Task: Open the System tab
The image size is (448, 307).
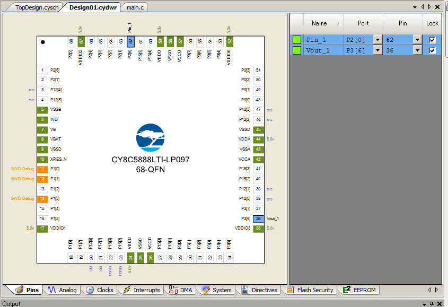Action: click(217, 290)
